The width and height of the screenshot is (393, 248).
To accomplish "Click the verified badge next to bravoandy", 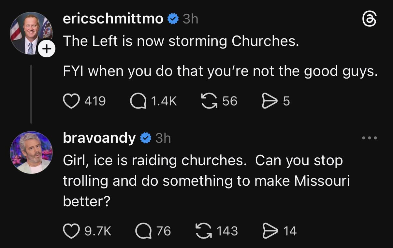I will coord(145,138).
